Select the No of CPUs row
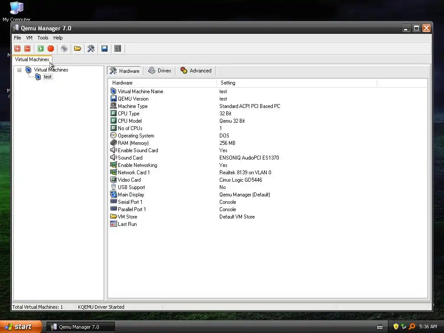This screenshot has width=444, height=333. [x=268, y=128]
